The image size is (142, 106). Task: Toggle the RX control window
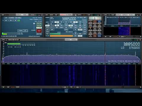[x=15, y=20]
